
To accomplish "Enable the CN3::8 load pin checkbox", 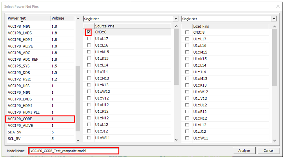I will click(187, 32).
